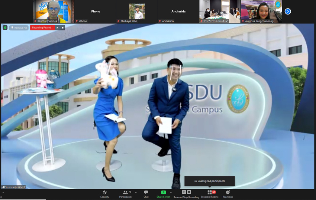Show next page of participant thumbnails
The width and height of the screenshot is (316, 200).
point(288,12)
